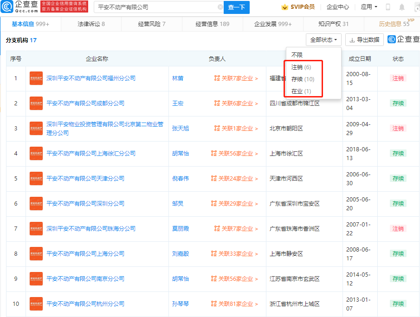Open 深圳平安不动产有限公司福州分公司 link
The width and height of the screenshot is (420, 317).
(91, 78)
